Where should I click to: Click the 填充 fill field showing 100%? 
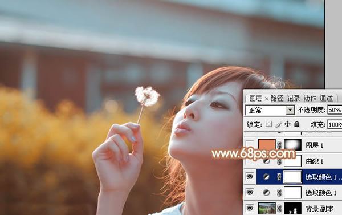point(335,125)
